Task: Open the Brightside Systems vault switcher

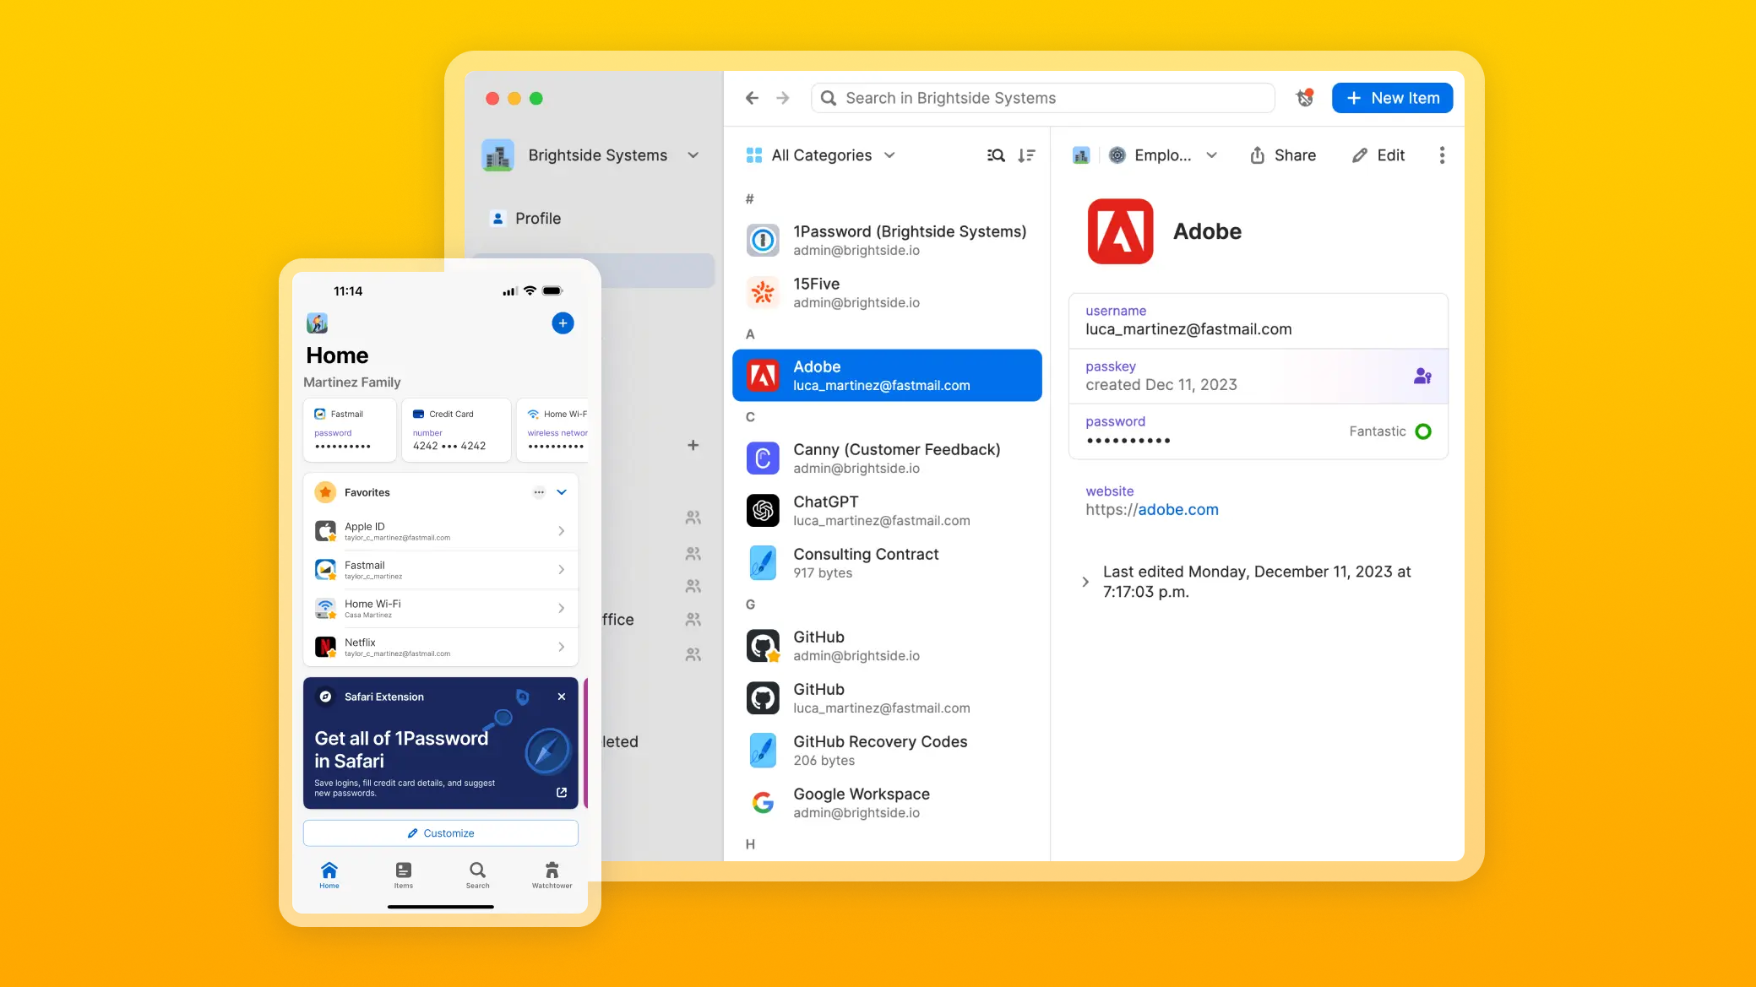Action: tap(693, 155)
